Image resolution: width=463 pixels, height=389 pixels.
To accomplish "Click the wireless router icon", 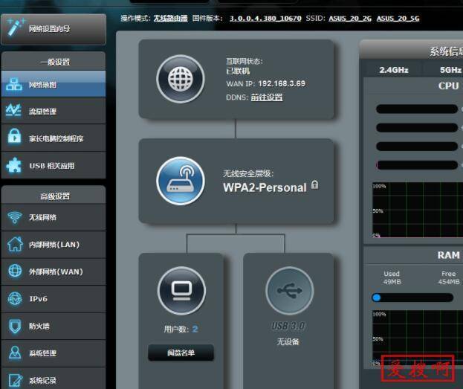I will click(x=180, y=181).
